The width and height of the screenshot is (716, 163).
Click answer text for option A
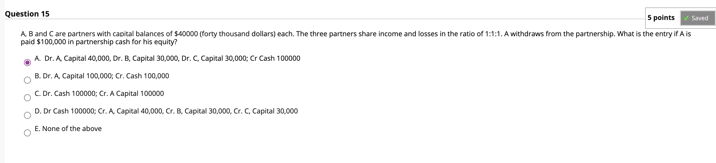(x=167, y=58)
